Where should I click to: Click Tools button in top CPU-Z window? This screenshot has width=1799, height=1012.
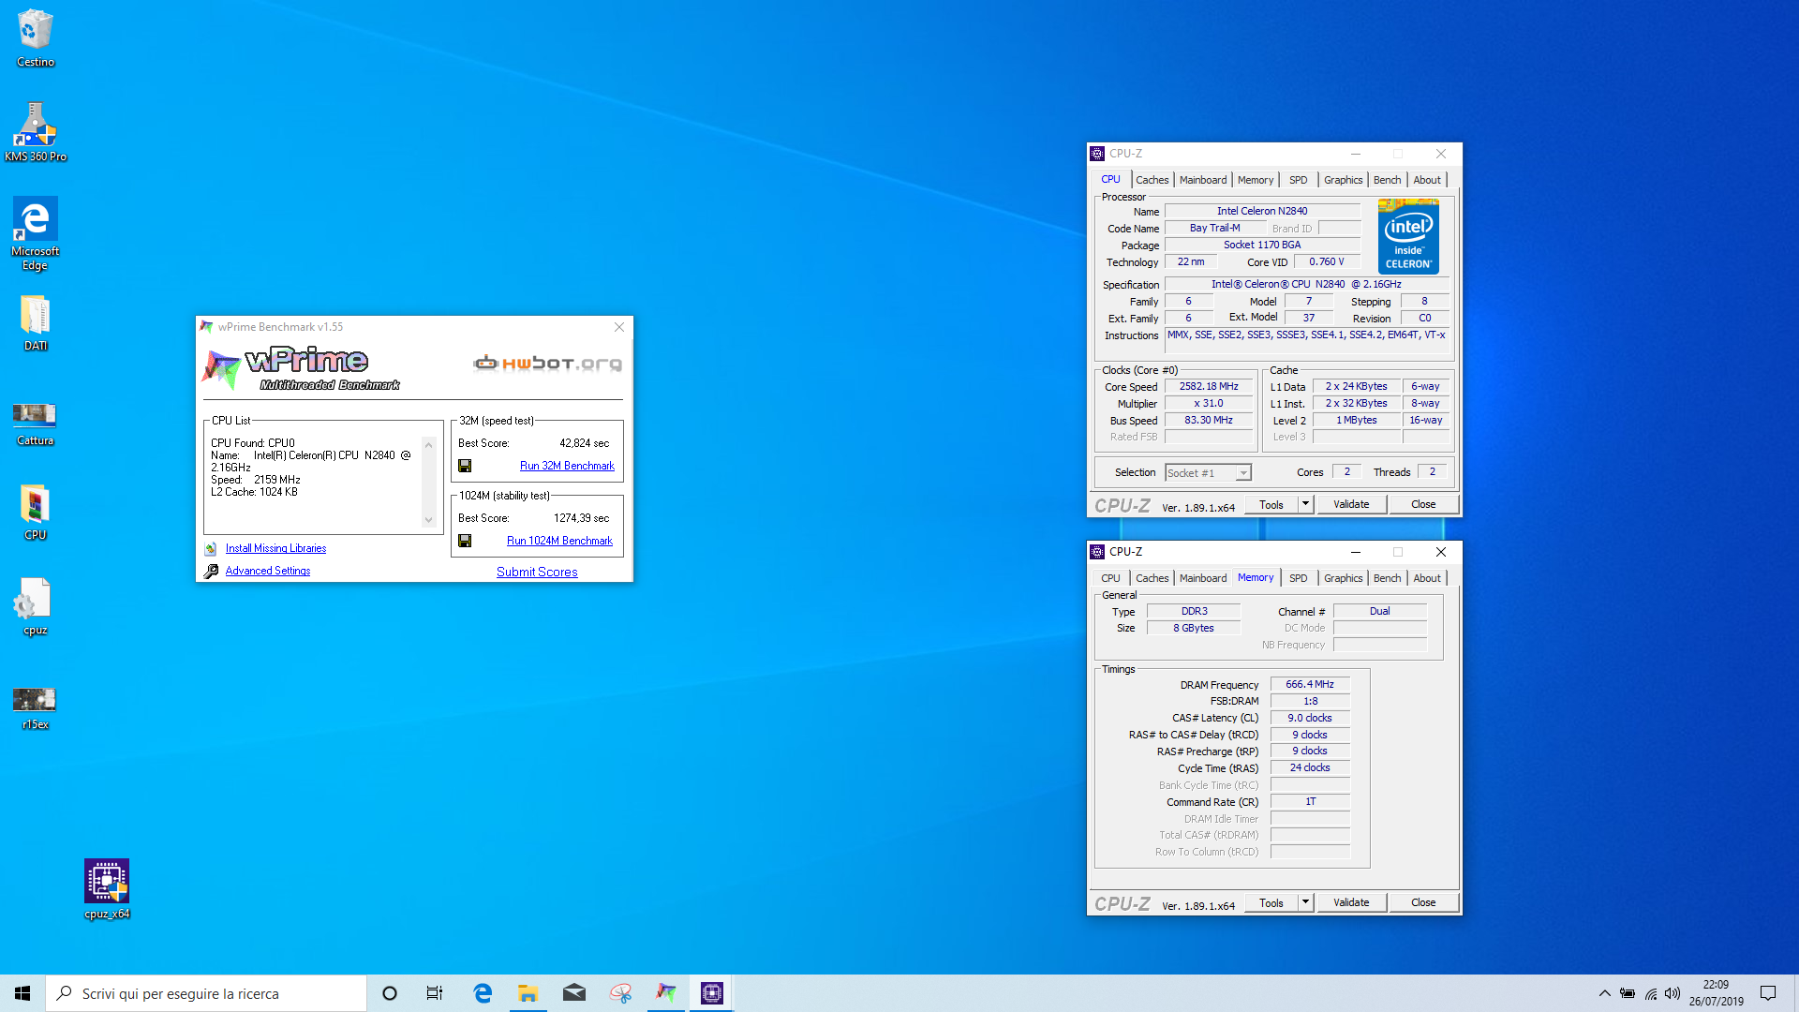(1271, 504)
